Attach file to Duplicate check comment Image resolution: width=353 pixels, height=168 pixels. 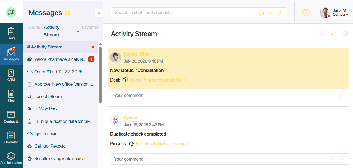pos(341,159)
